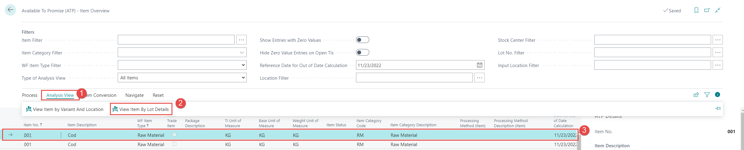
Task: Open the filter pane funnel icon
Action: 707,95
